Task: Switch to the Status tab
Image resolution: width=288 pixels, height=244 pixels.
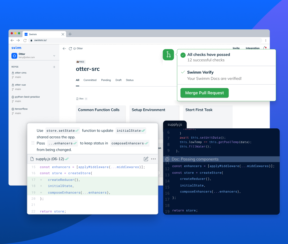Action: 130,80
